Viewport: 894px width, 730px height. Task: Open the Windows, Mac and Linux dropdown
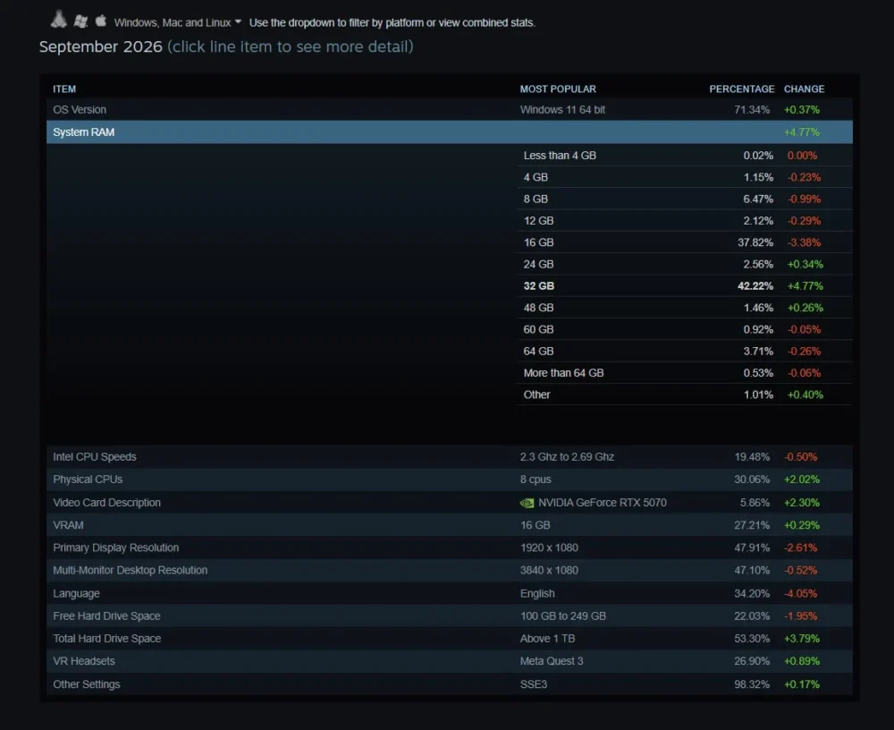(177, 22)
